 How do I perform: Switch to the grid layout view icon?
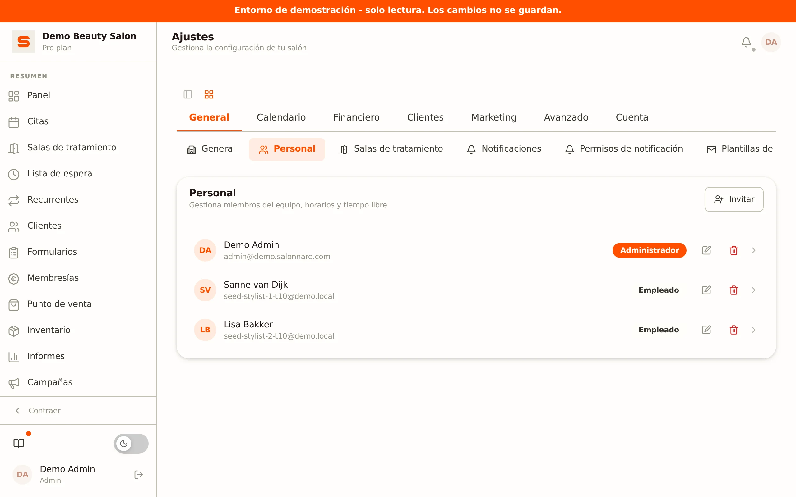(x=209, y=95)
